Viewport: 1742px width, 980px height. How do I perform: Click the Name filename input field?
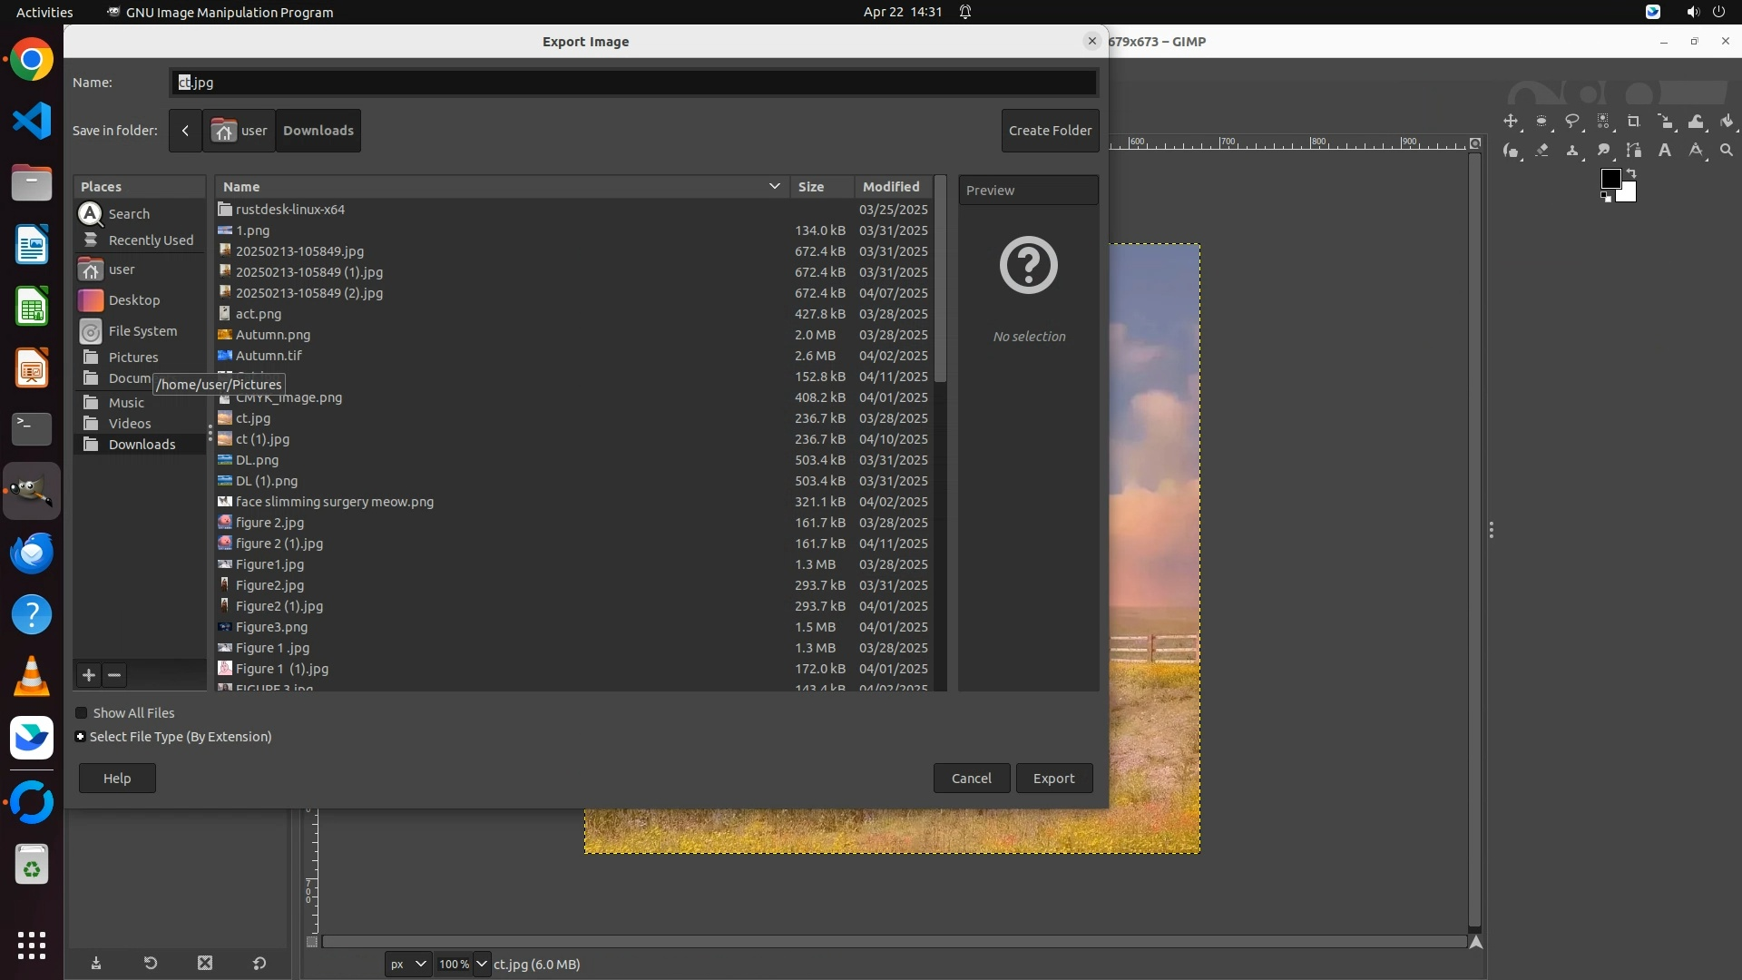click(633, 83)
